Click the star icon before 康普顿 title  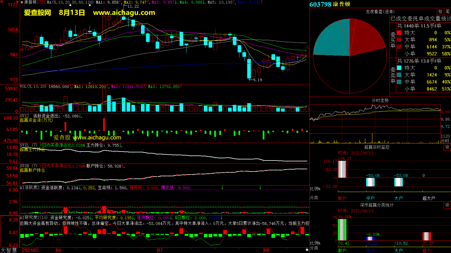[x=22, y=2]
